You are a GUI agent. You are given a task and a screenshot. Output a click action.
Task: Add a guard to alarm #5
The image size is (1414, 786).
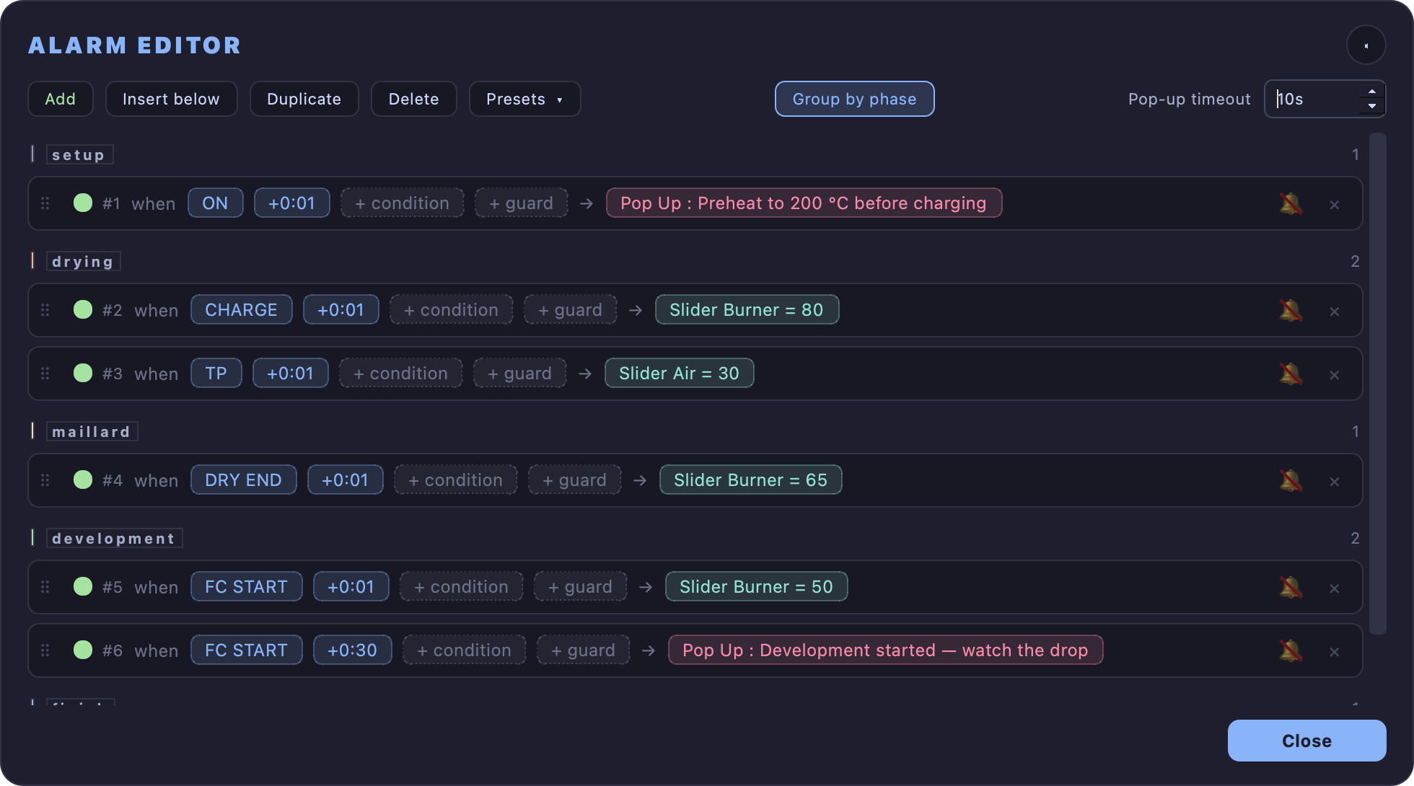(580, 586)
